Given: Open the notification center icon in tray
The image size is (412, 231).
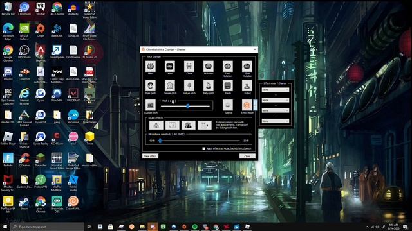Looking at the screenshot, I should coord(405,227).
